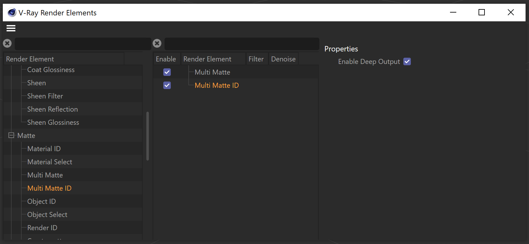Image resolution: width=529 pixels, height=244 pixels.
Task: Select Render ID under Matte
Action: click(42, 228)
